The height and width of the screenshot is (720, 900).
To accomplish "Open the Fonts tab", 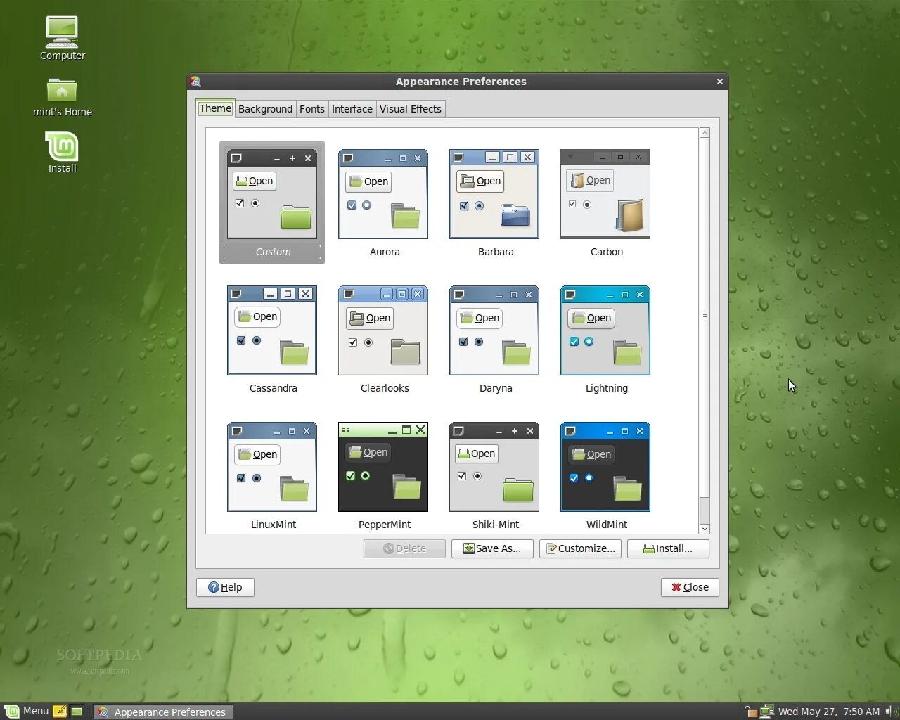I will [x=312, y=108].
